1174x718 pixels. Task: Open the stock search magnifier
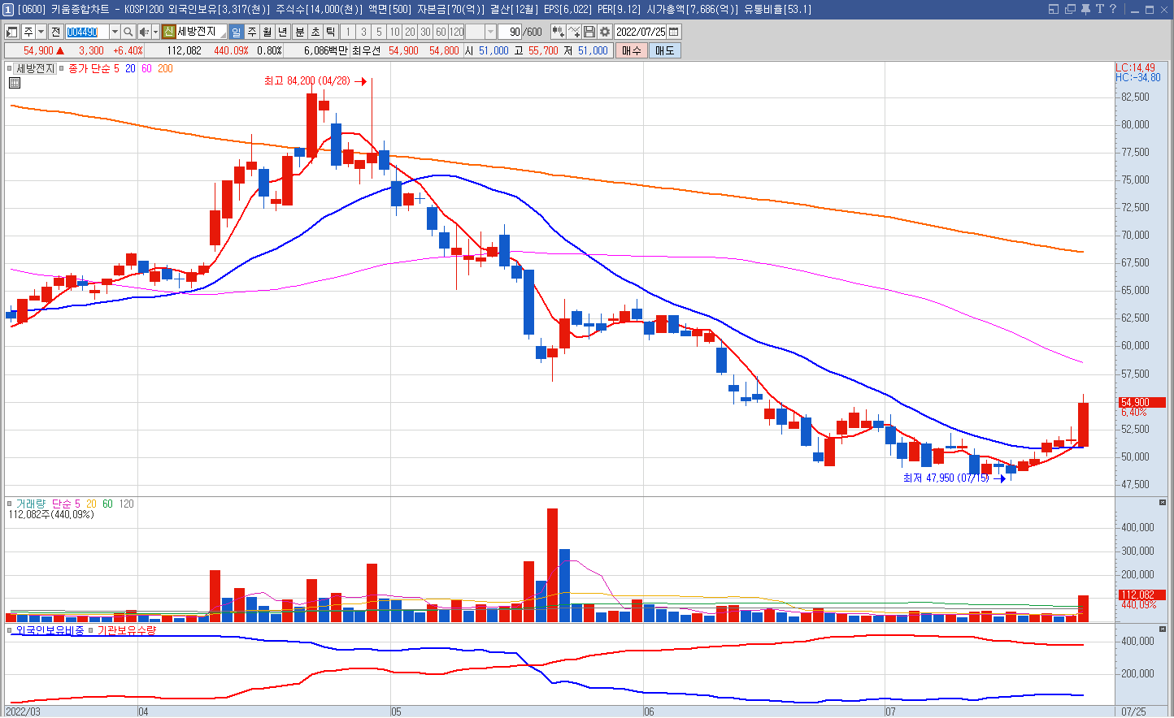pyautogui.click(x=128, y=32)
